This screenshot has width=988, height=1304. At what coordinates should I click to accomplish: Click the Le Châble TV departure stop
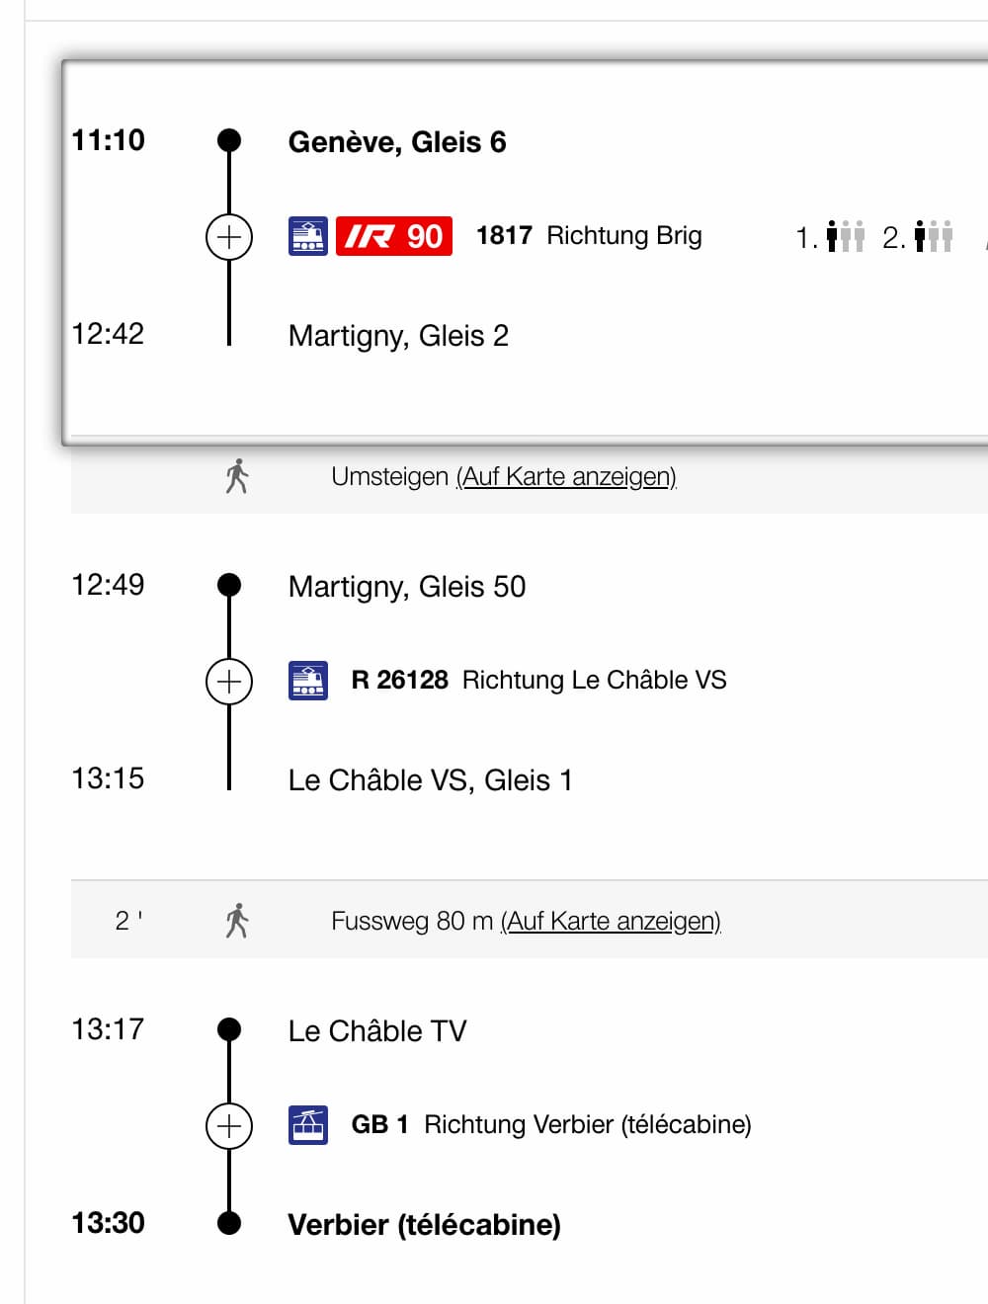(x=377, y=1031)
